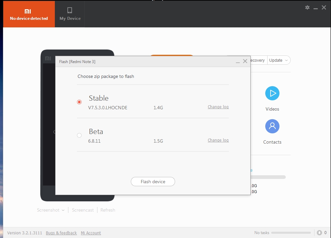Click the Beta heading

pos(96,131)
